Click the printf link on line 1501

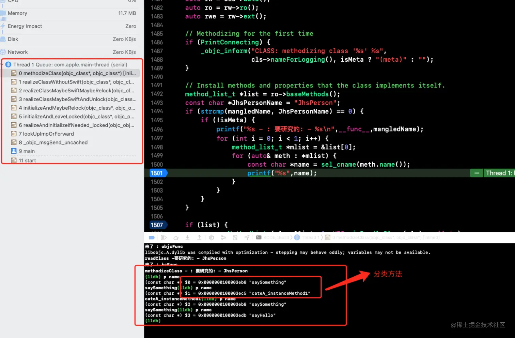259,173
